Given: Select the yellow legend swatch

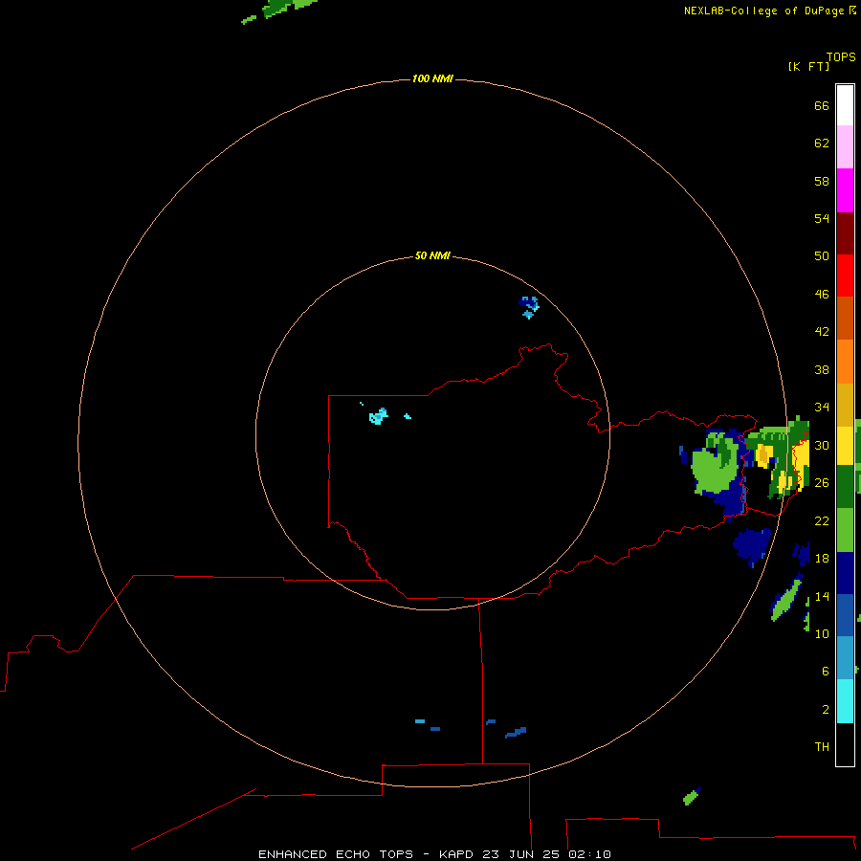Looking at the screenshot, I should click(845, 445).
